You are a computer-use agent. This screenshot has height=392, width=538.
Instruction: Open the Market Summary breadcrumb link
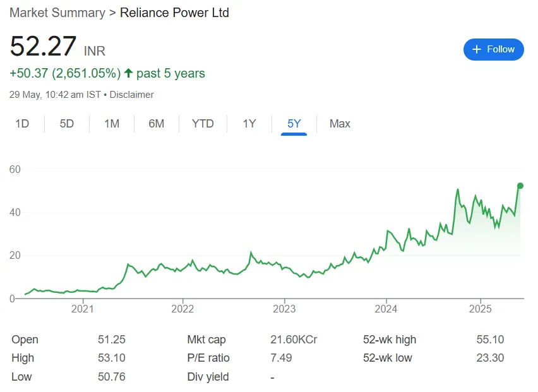click(x=57, y=13)
